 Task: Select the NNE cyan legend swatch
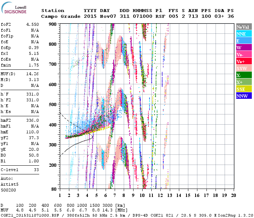pyautogui.click(x=244, y=33)
